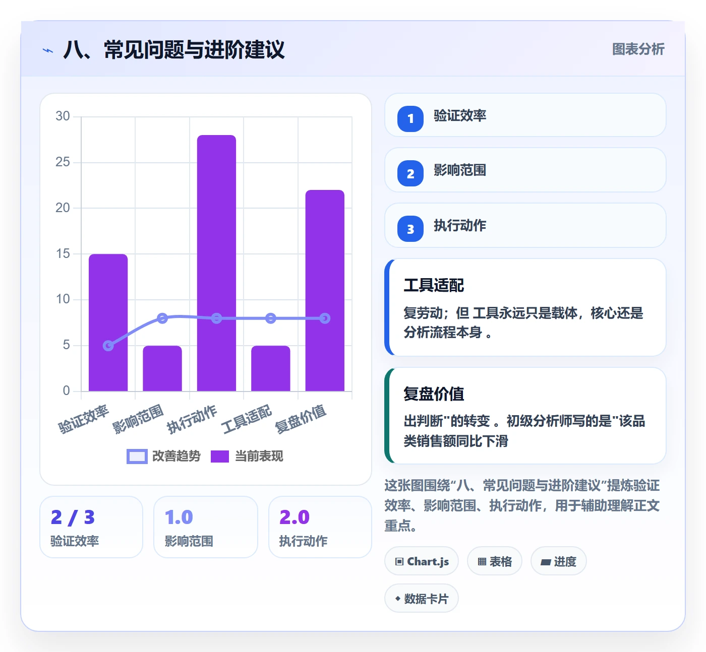This screenshot has width=706, height=652.
Task: Click the 2 / 3 验证效率 stat card
Action: click(x=91, y=527)
